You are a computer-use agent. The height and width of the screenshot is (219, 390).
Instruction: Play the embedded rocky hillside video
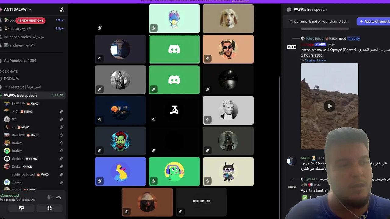(x=330, y=106)
